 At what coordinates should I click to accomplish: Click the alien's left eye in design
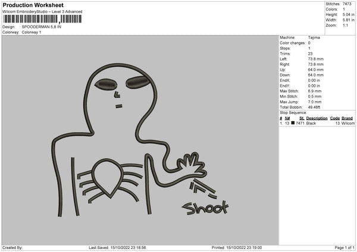click(106, 84)
